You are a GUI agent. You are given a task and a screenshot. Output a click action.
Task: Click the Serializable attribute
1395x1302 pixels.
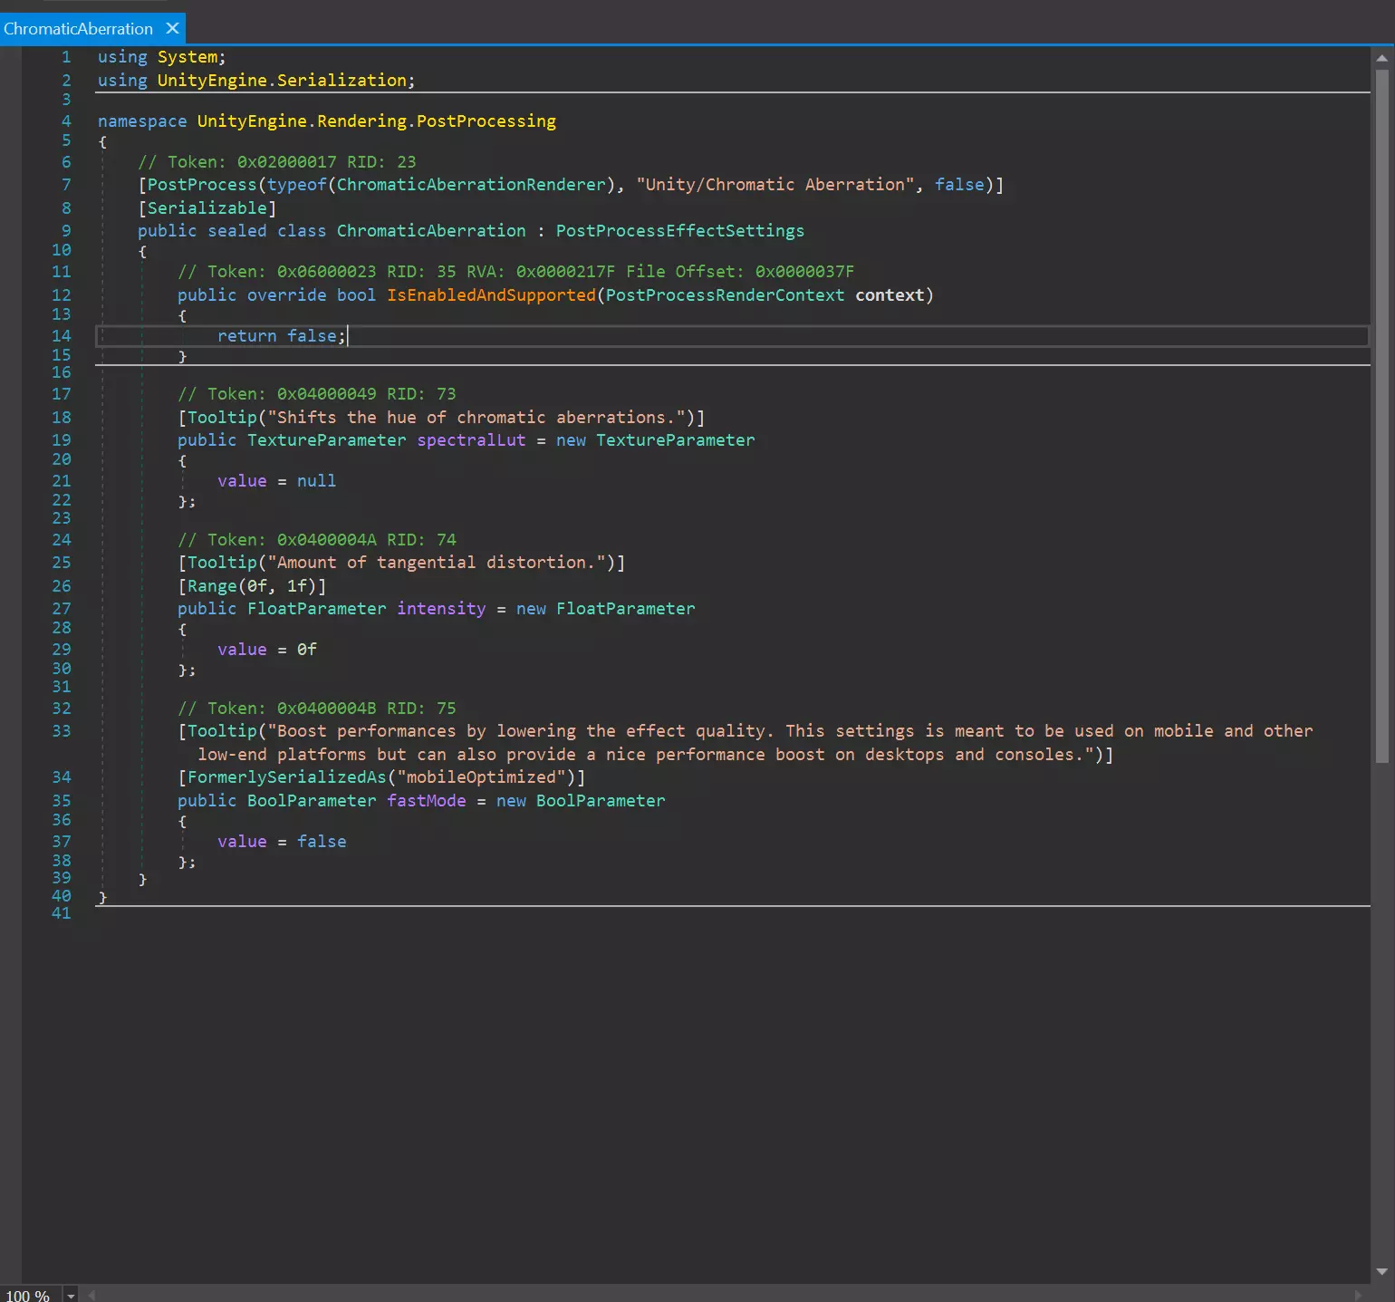tap(207, 208)
